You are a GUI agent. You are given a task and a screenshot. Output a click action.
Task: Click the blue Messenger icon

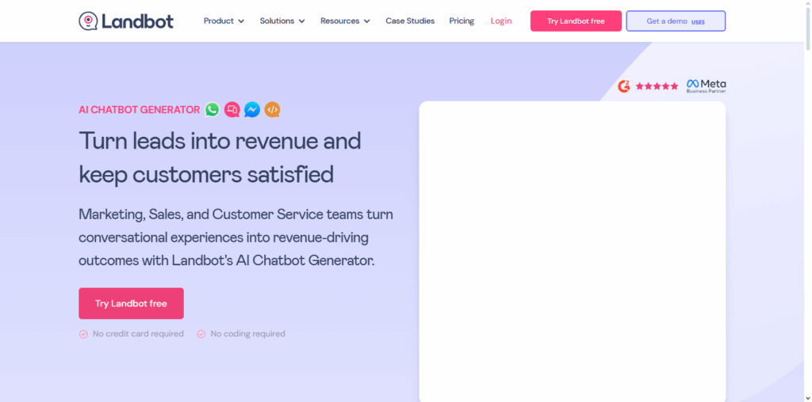click(x=252, y=110)
